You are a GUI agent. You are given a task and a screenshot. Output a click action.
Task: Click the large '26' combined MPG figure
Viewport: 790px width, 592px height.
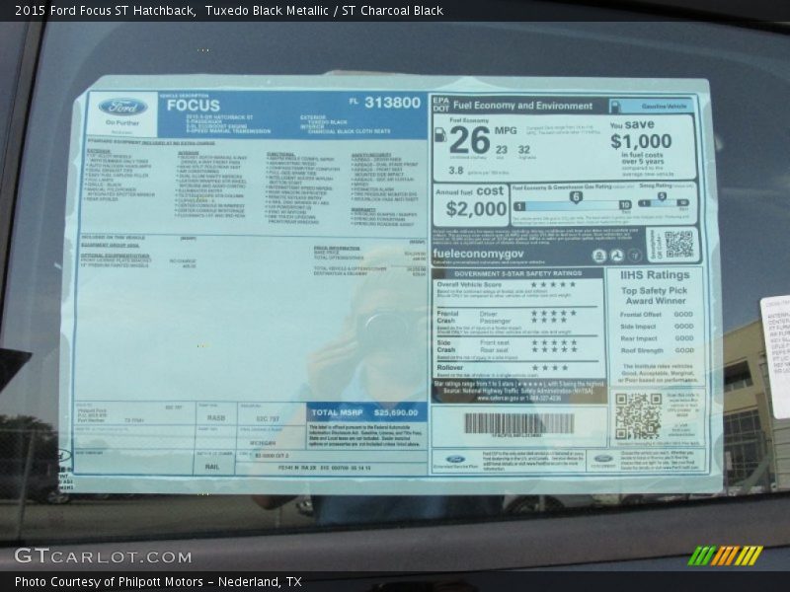click(470, 140)
